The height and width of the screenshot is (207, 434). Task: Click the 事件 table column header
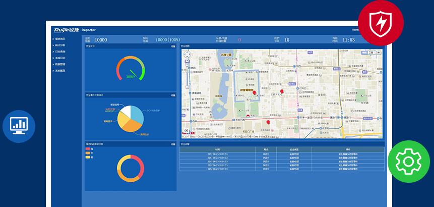coord(348,149)
